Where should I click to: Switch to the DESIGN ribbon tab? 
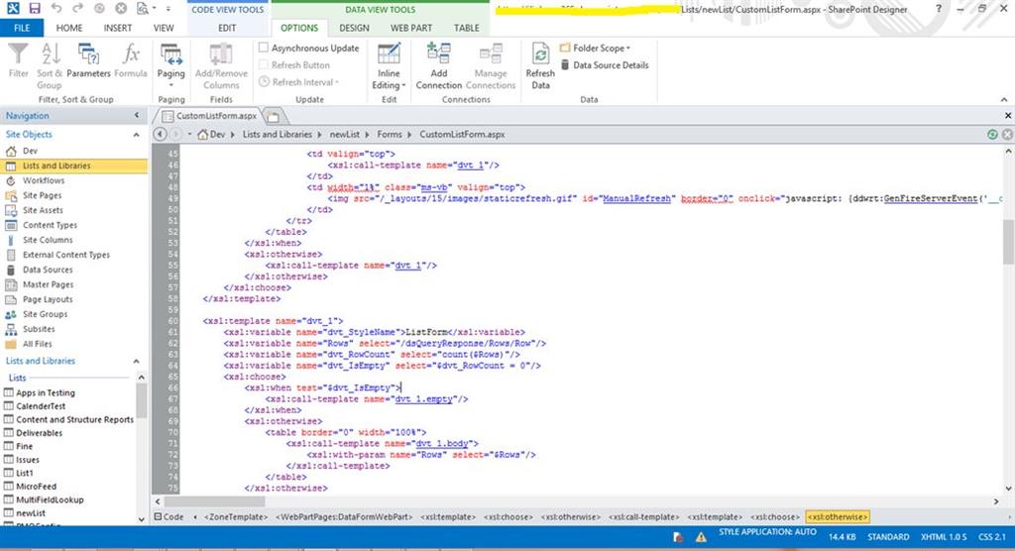354,28
